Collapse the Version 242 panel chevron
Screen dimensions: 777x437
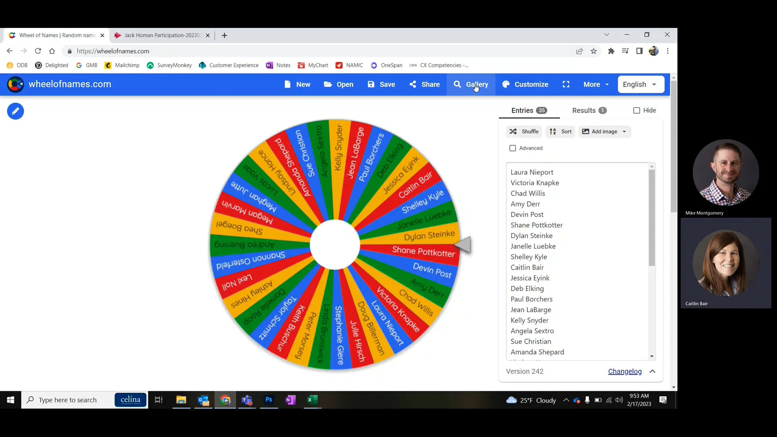click(652, 371)
